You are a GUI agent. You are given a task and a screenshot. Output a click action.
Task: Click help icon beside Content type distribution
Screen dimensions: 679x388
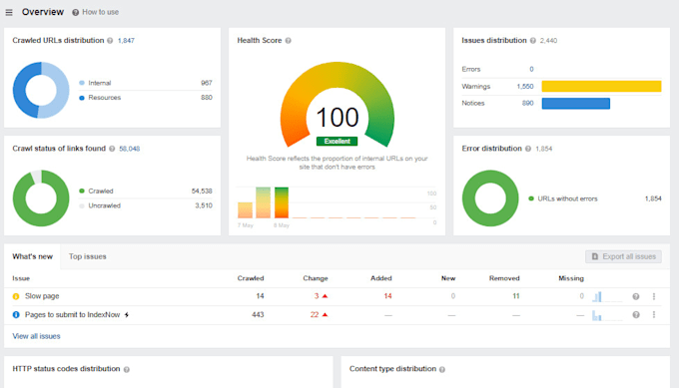(442, 369)
